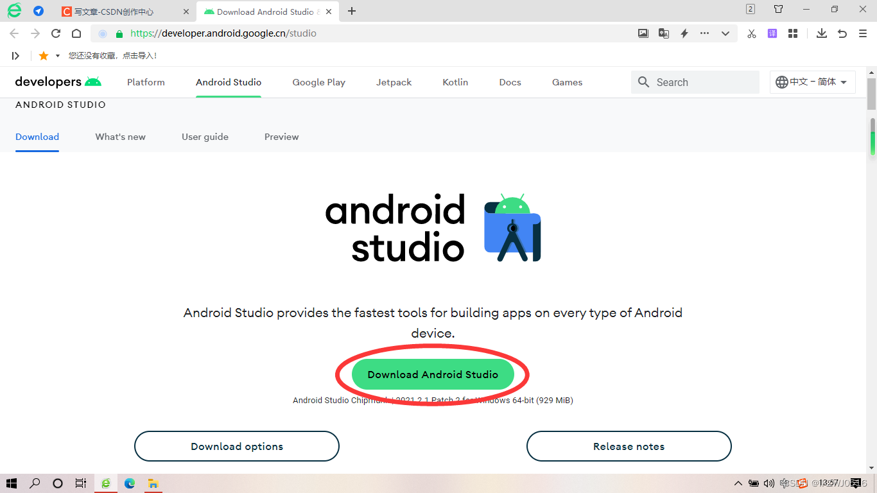Viewport: 877px width, 493px height.
Task: Click the Android Studio logo image
Action: pyautogui.click(x=433, y=227)
